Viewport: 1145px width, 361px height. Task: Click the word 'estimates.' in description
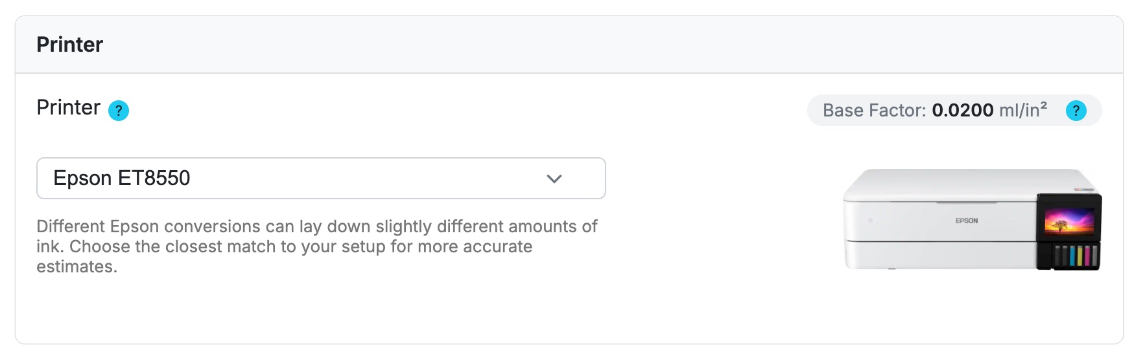77,267
